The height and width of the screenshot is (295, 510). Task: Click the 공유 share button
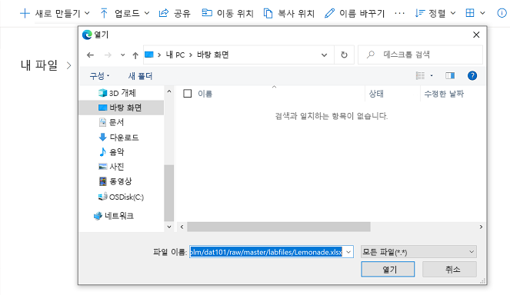coord(175,13)
